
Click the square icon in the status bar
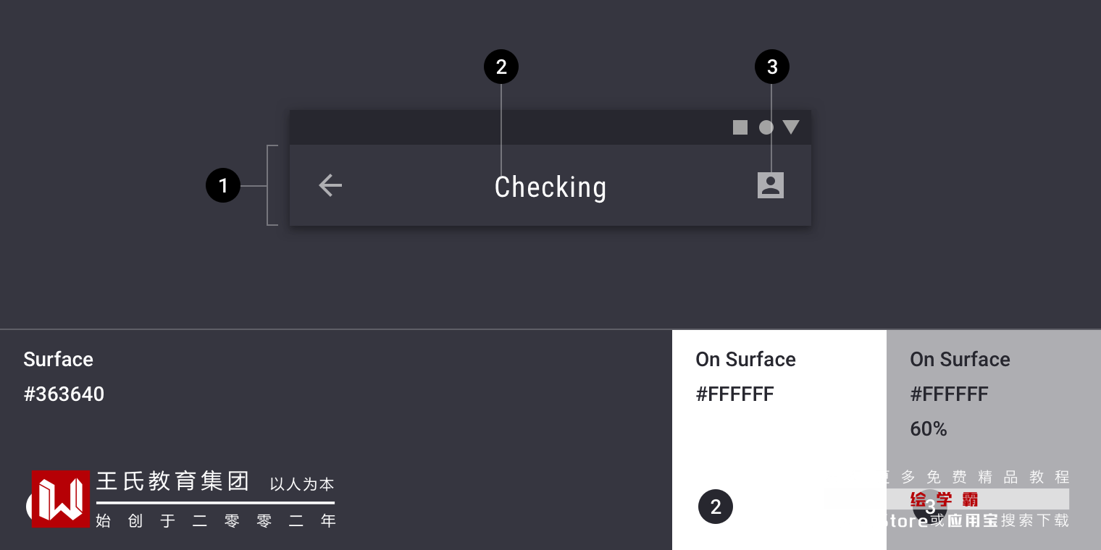pos(740,127)
